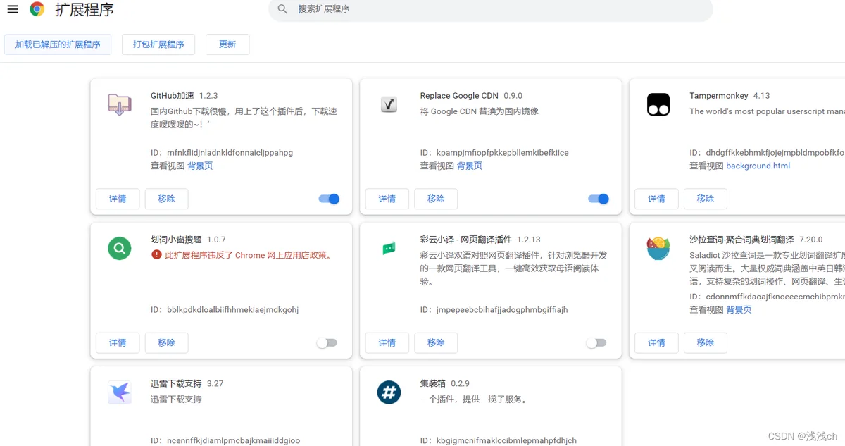Open Replace Google CDN 背景页 link
Image resolution: width=845 pixels, height=446 pixels.
470,166
